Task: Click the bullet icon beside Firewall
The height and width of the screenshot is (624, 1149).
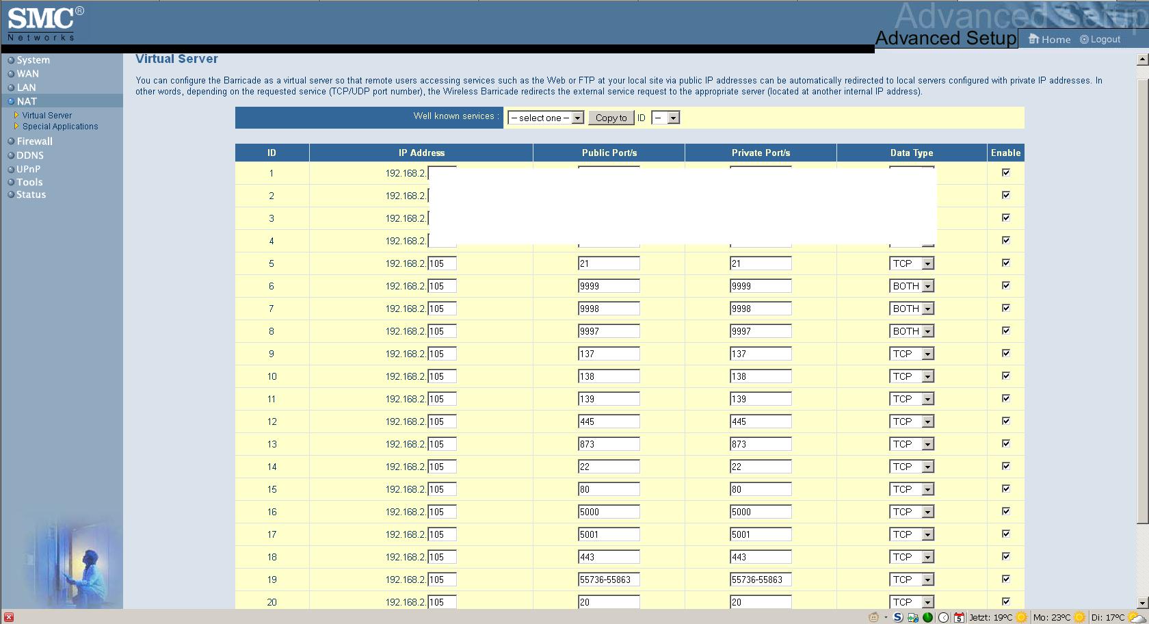Action: (x=11, y=142)
